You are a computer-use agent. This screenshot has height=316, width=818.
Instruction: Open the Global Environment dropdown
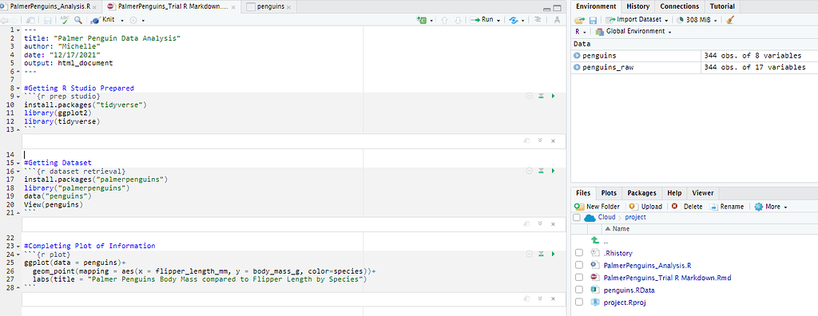pyautogui.click(x=633, y=31)
